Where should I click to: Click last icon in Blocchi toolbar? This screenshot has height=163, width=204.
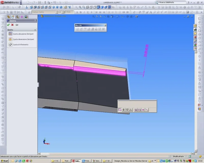click(104, 29)
